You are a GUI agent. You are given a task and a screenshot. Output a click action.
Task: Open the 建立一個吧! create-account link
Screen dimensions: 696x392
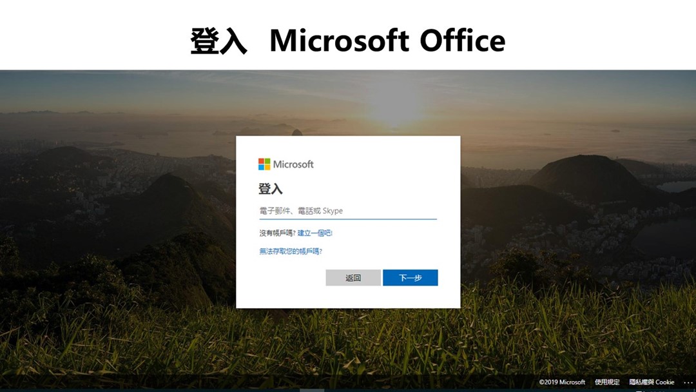[314, 233]
